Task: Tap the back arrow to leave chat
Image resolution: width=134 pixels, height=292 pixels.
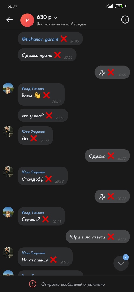Action: [9, 20]
